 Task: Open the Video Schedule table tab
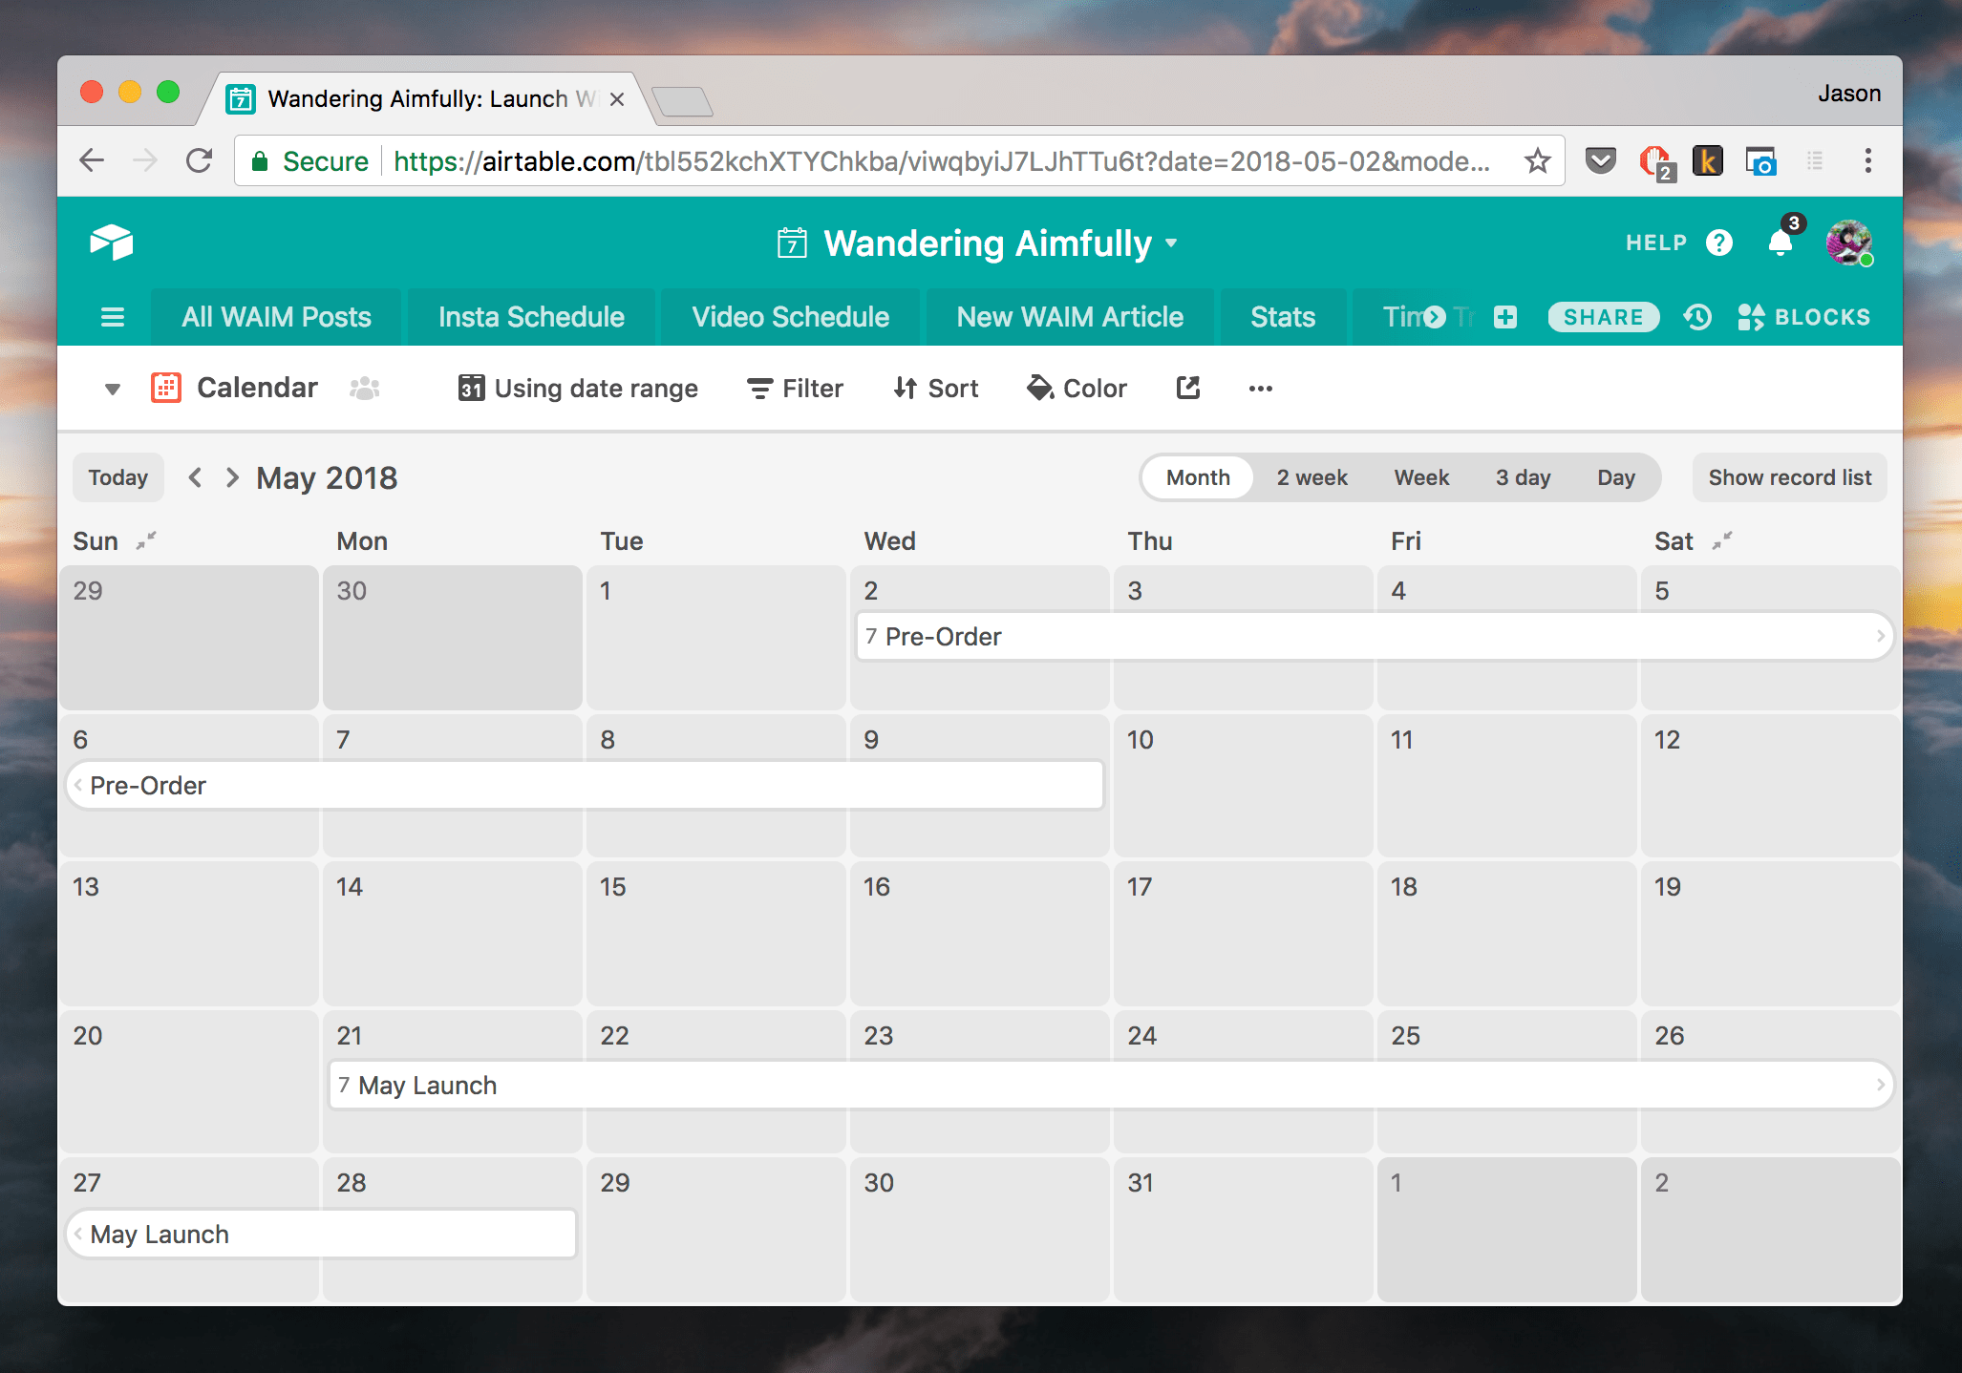pyautogui.click(x=790, y=317)
